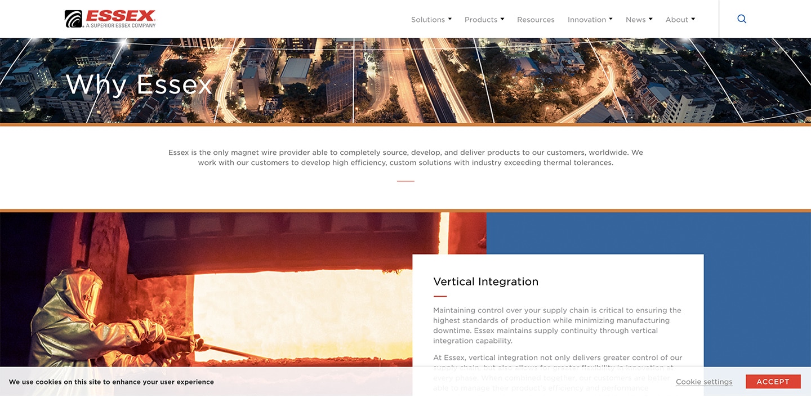This screenshot has height=420, width=811.
Task: Expand the Products dropdown arrow
Action: (x=502, y=19)
